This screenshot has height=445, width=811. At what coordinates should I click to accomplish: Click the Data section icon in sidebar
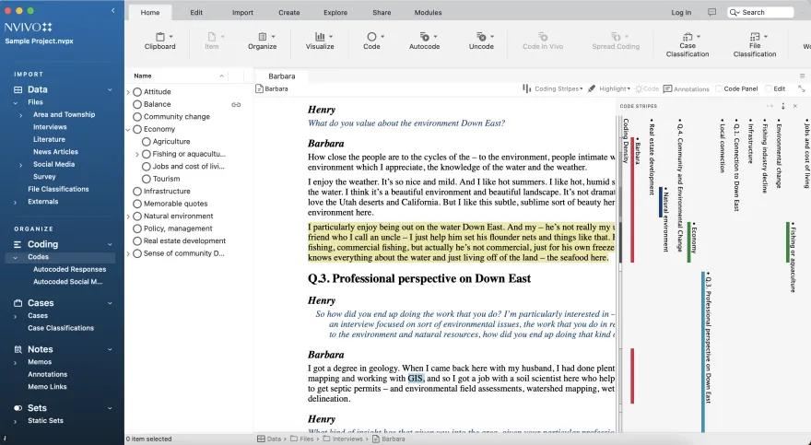click(x=18, y=89)
